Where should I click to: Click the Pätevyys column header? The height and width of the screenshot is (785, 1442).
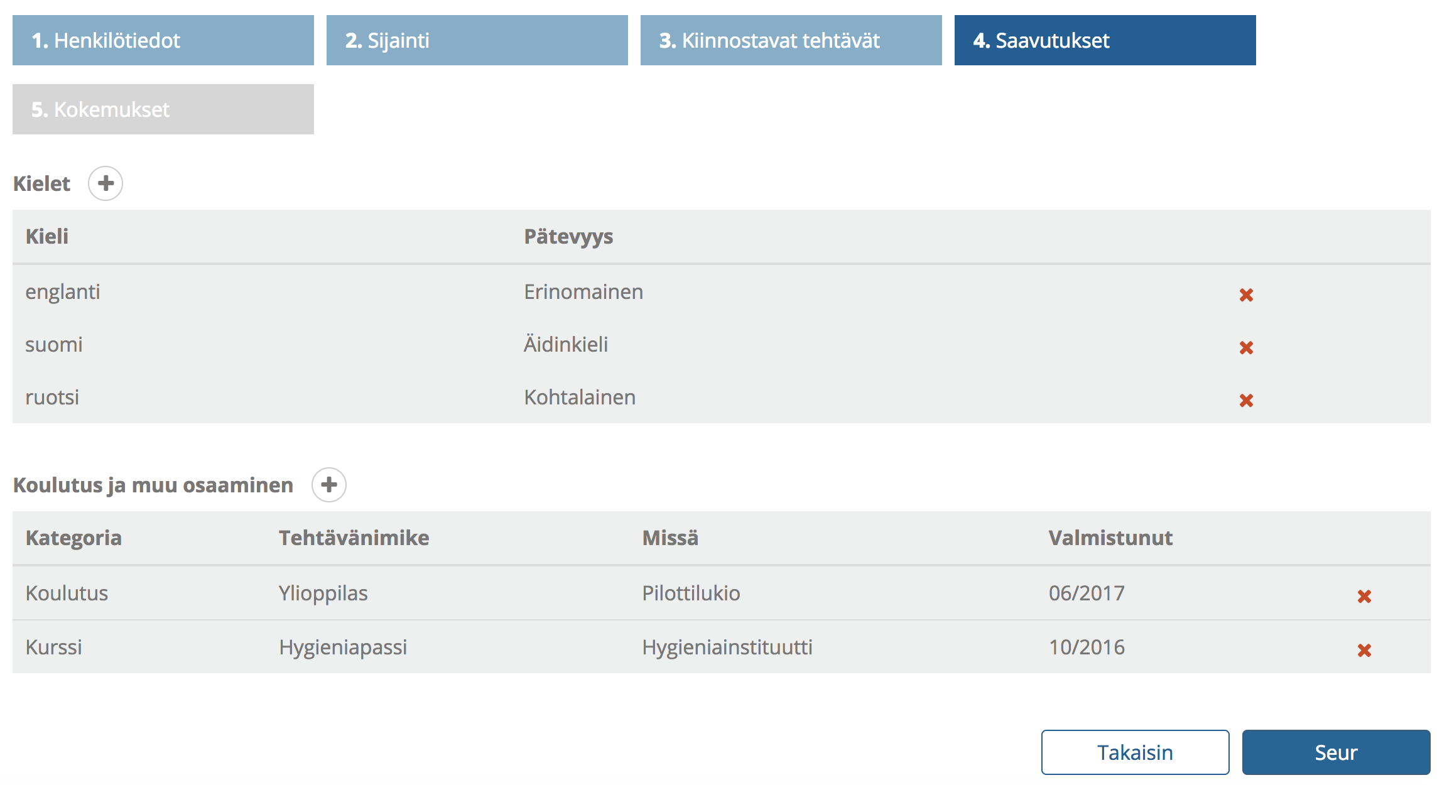point(568,237)
